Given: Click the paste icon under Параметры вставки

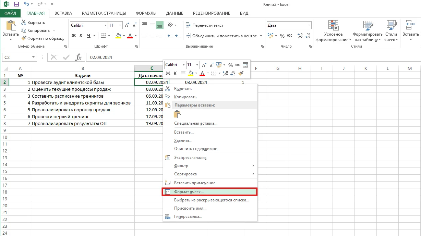Looking at the screenshot, I should (x=177, y=114).
